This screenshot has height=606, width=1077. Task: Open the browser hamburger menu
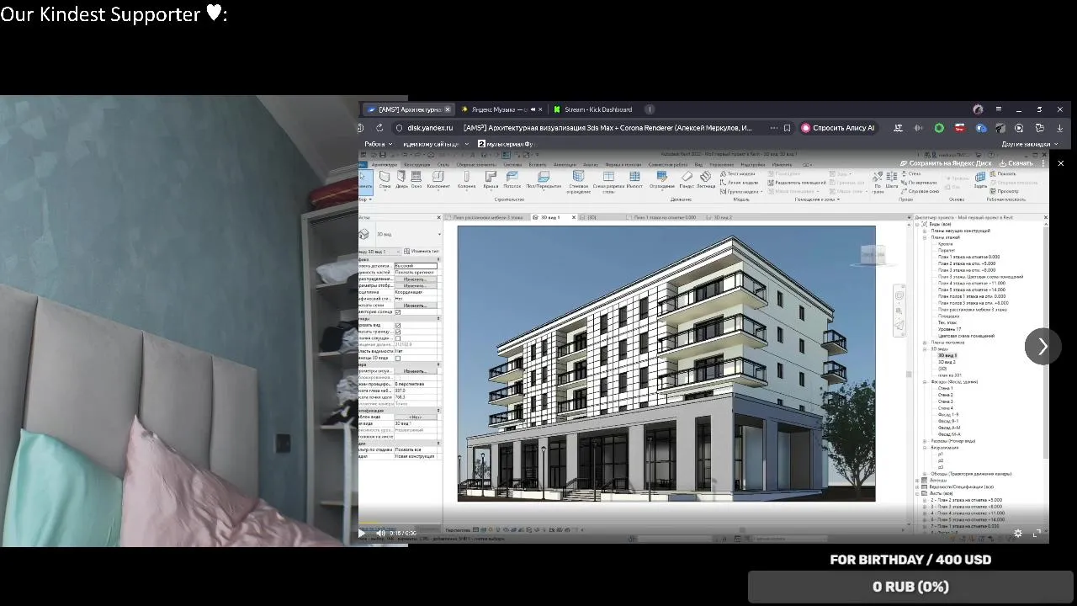click(998, 109)
